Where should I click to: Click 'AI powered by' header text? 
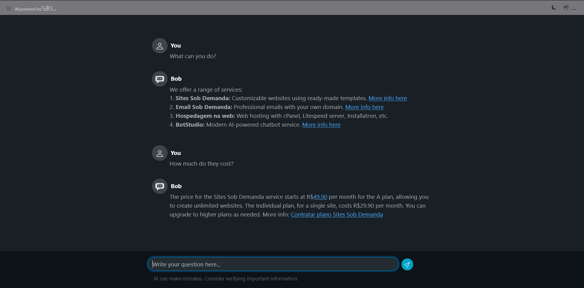click(28, 9)
